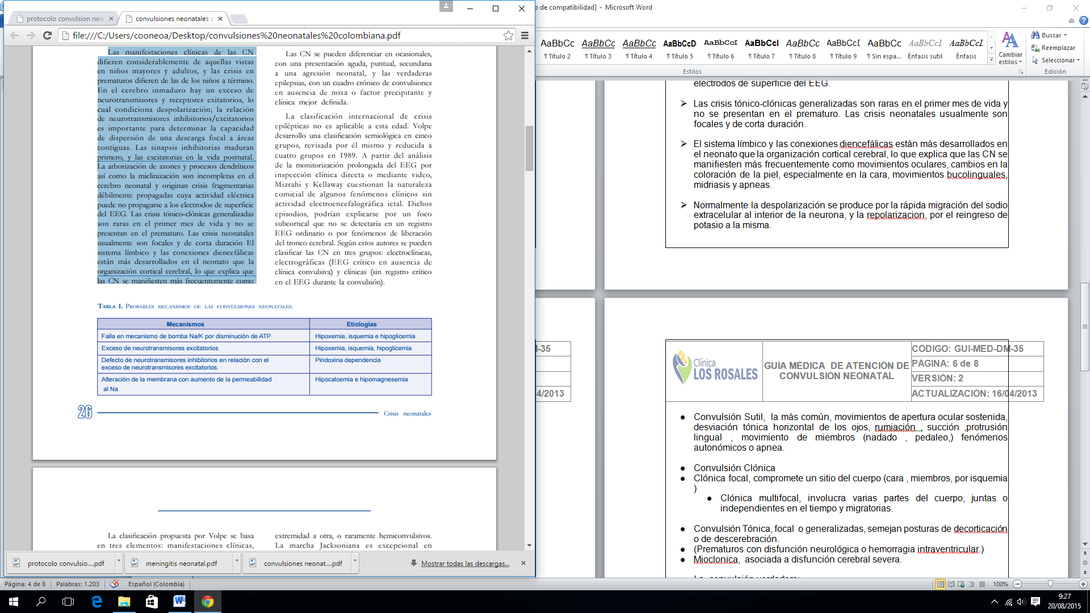Switch to full screen reading view
Viewport: 1090px width, 613px height.
click(951, 584)
